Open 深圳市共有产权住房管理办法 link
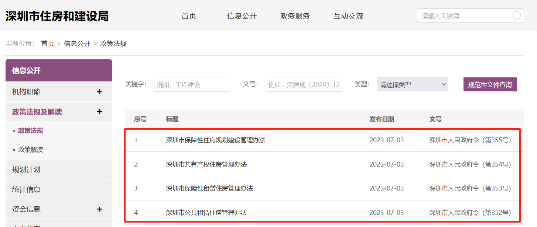This screenshot has width=537, height=227. click(206, 164)
